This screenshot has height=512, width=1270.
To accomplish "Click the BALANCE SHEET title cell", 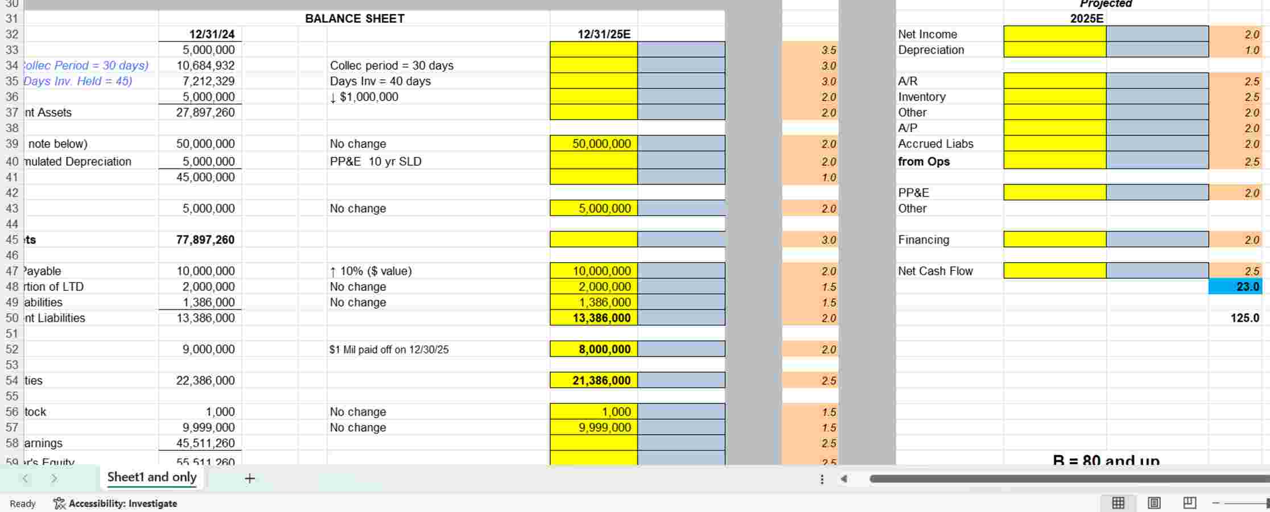I will [x=354, y=18].
